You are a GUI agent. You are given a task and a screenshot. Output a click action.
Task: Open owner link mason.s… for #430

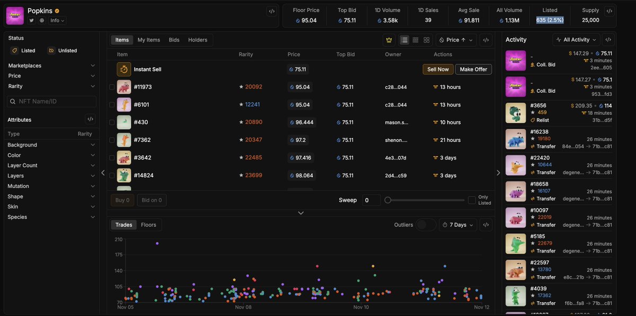point(396,122)
